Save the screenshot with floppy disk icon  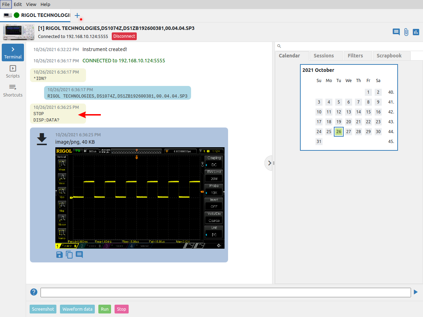click(60, 255)
